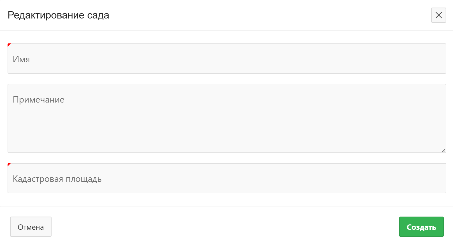Click the X icon in the dialog header

coord(439,15)
